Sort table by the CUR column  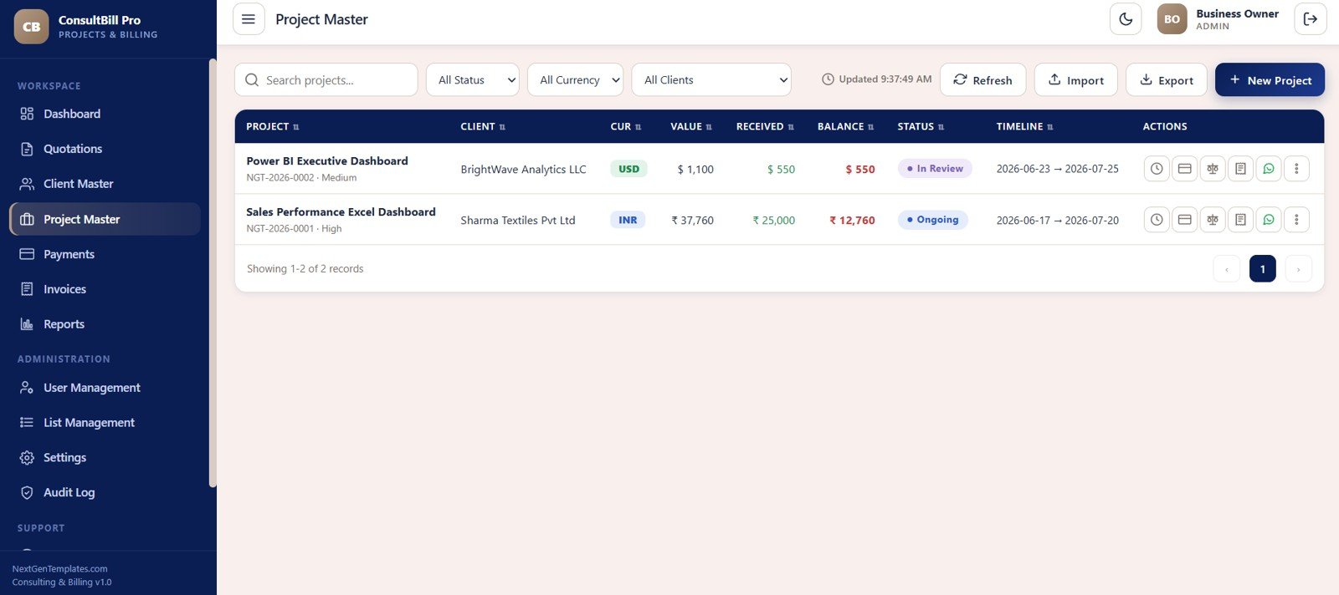(x=626, y=127)
